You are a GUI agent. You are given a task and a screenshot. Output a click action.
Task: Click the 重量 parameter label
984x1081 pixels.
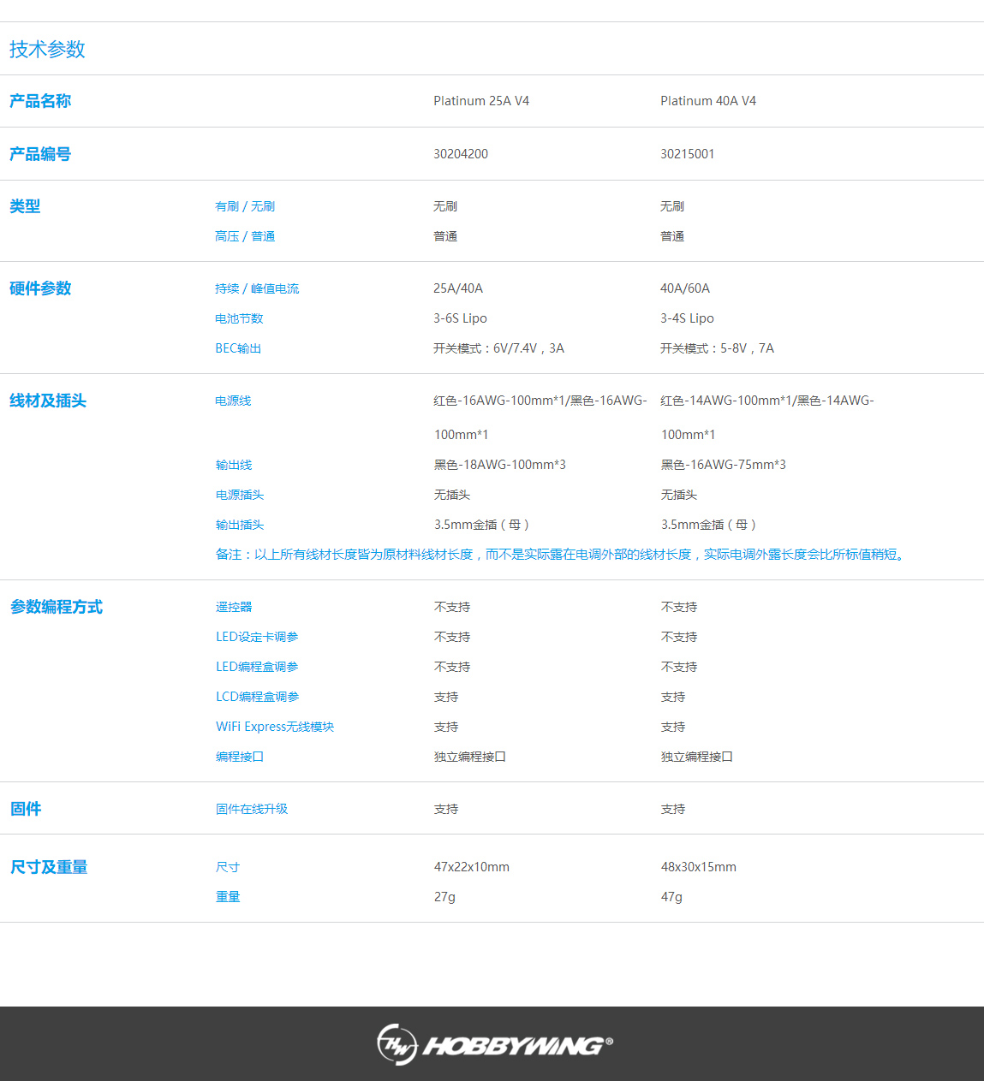228,897
